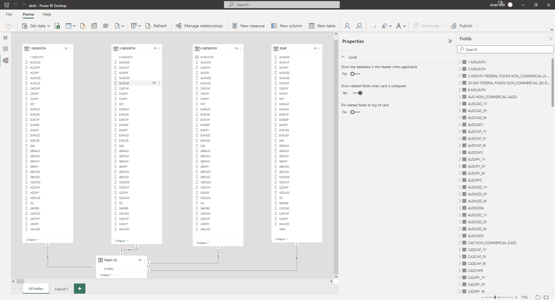Collapse the Properties pane
555x300 pixels.
tap(450, 41)
